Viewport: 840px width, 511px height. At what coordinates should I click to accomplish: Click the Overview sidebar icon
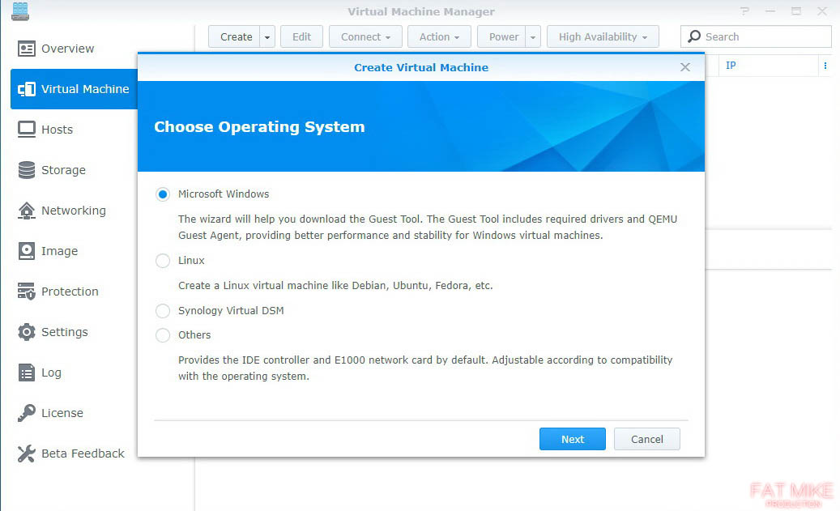point(26,49)
